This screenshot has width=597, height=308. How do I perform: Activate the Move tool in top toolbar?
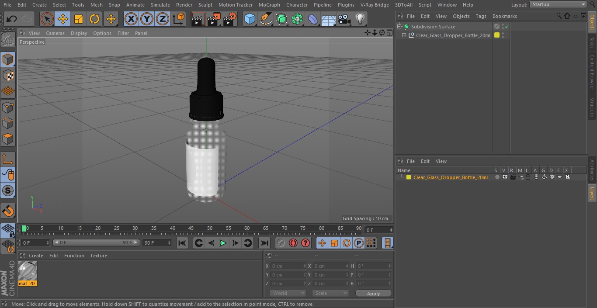(x=63, y=19)
